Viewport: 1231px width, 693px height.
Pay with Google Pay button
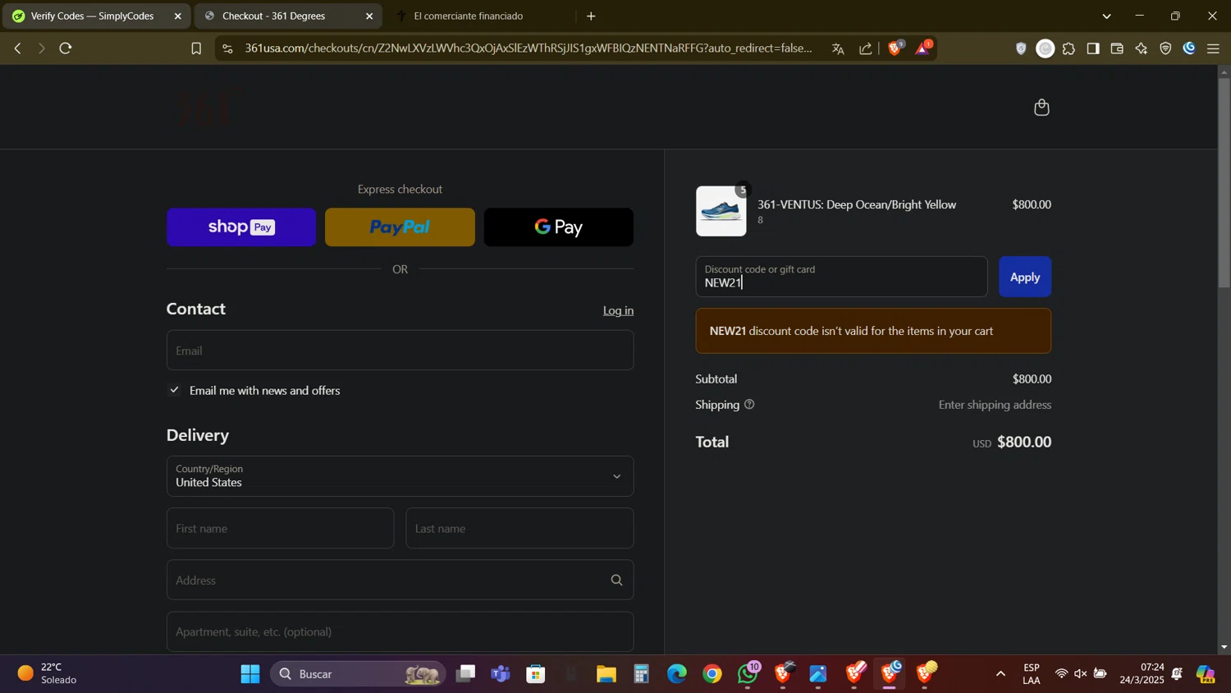pos(558,227)
